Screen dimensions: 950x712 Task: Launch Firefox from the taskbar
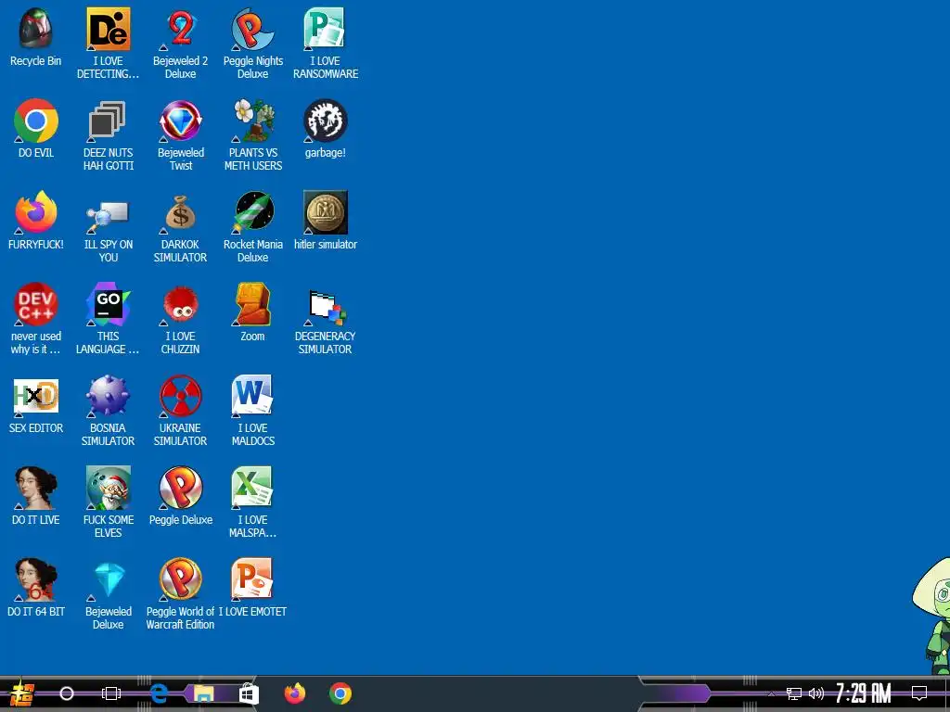pyautogui.click(x=295, y=693)
